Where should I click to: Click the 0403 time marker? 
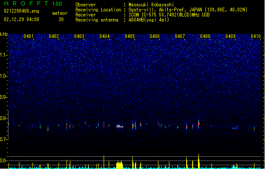point(79,36)
